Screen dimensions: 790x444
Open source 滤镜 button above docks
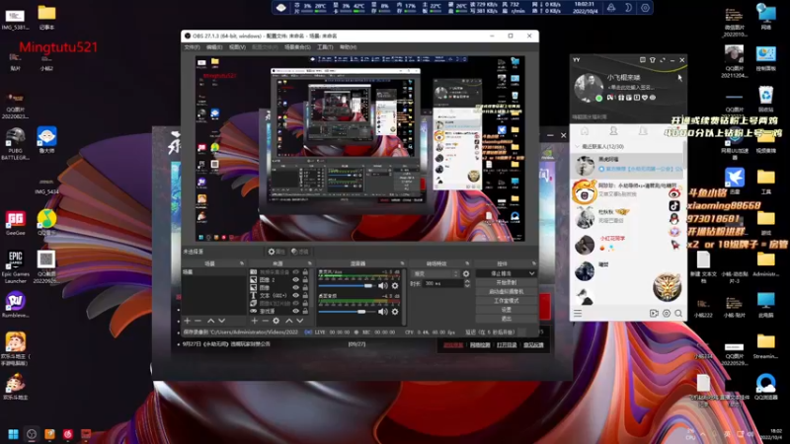pyautogui.click(x=300, y=252)
